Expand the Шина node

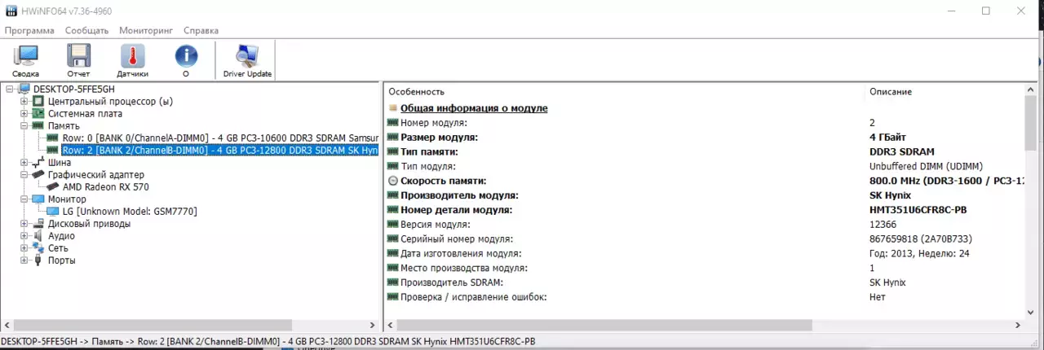tap(24, 162)
